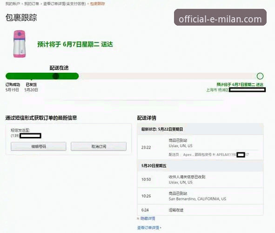The width and height of the screenshot is (275, 233).
Task: Click the Apex tracking number line
Action: [x=208, y=155]
